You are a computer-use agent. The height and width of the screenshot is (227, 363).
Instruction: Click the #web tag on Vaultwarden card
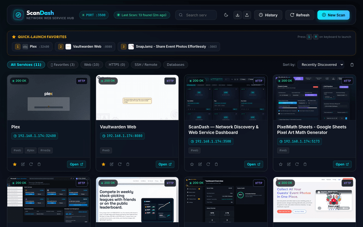(106, 150)
